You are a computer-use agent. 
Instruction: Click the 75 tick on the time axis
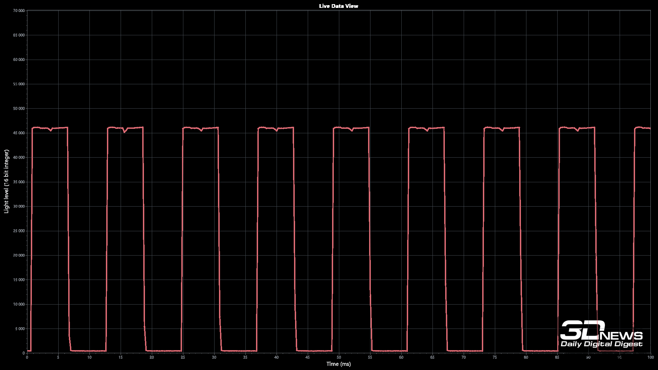pos(495,357)
